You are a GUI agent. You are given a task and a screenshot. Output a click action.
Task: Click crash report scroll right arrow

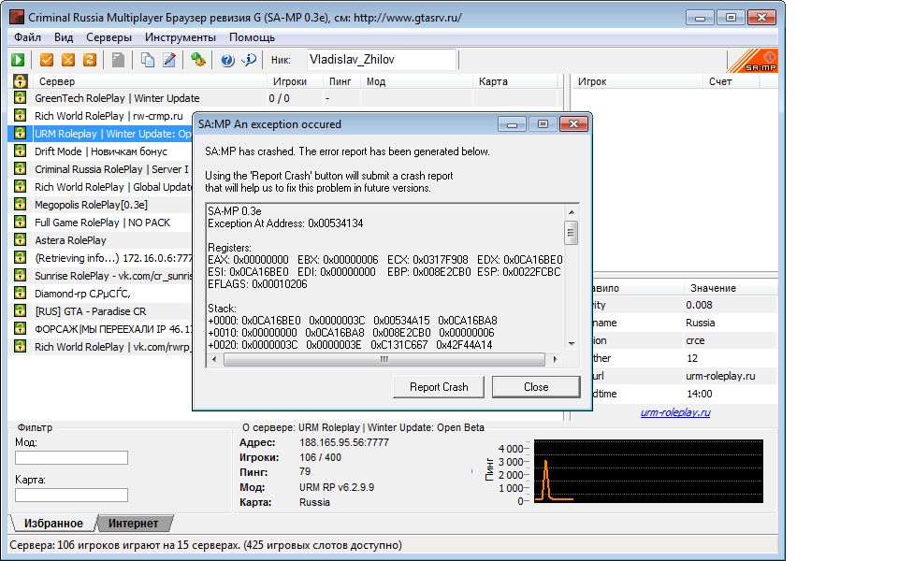click(x=555, y=359)
